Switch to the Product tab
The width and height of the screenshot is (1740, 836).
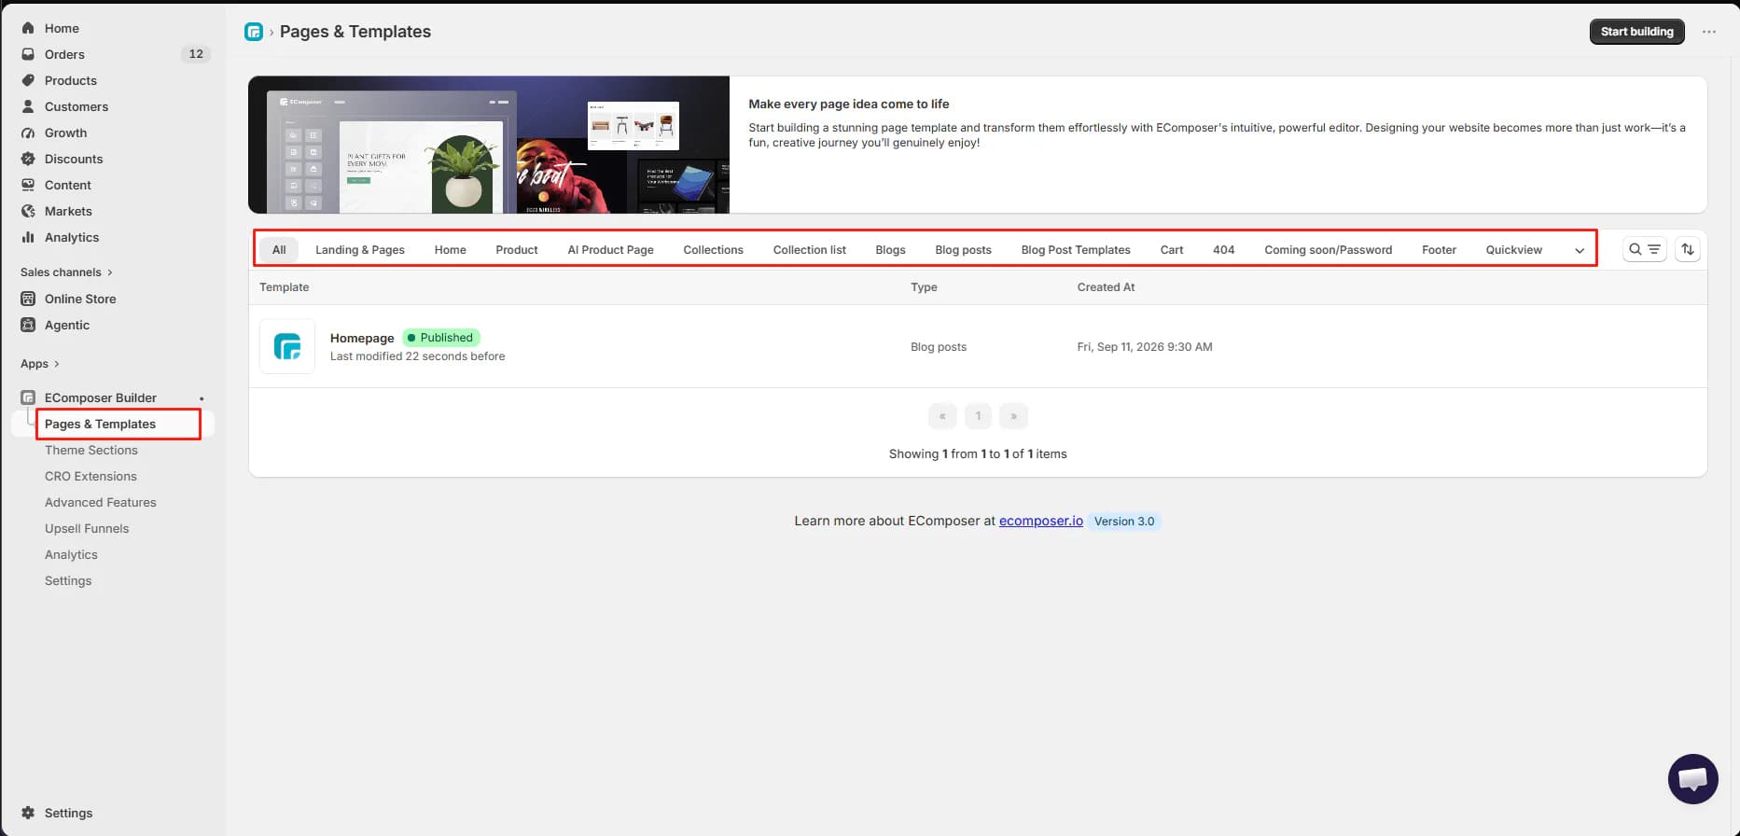click(517, 250)
